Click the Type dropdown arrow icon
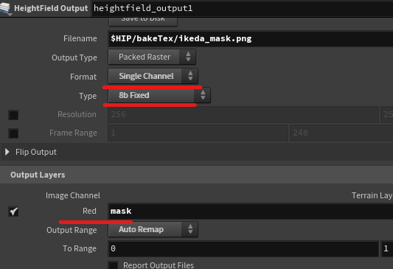This screenshot has height=269, width=393. tap(203, 95)
